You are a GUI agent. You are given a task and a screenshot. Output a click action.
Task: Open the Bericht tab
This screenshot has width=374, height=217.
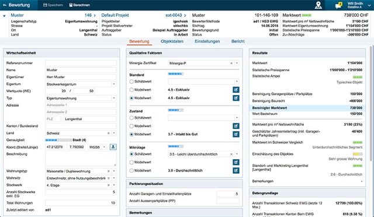pyautogui.click(x=238, y=41)
